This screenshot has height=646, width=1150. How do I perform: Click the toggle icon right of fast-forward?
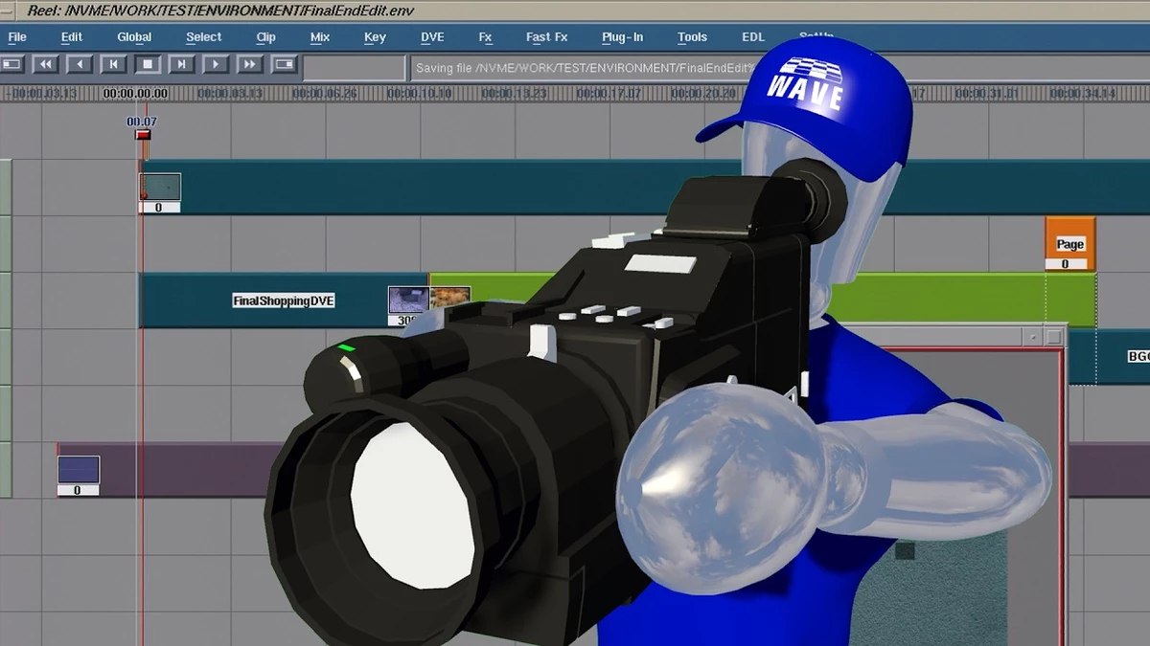[285, 64]
